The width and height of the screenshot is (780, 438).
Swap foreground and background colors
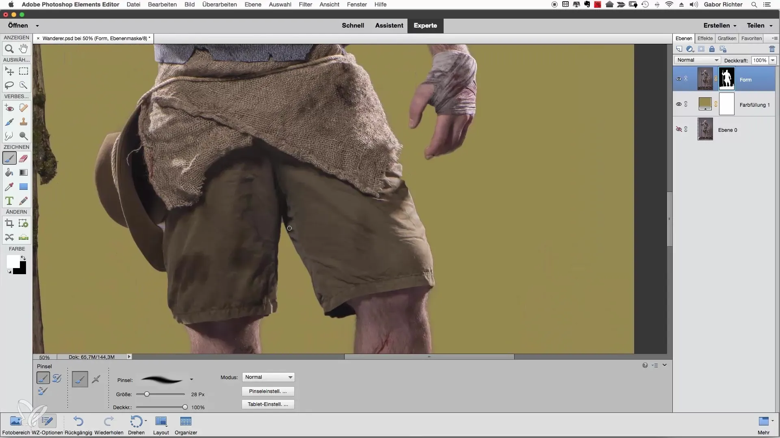pos(23,258)
